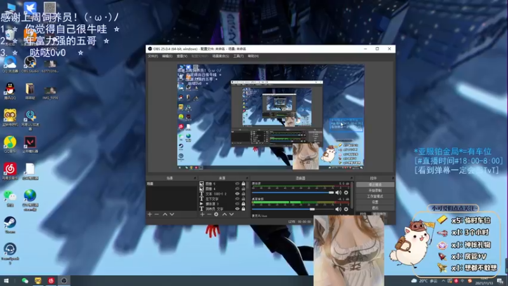Select the 媒体源 3 source row
Image resolution: width=508 pixels, height=286 pixels.
pyautogui.click(x=223, y=204)
